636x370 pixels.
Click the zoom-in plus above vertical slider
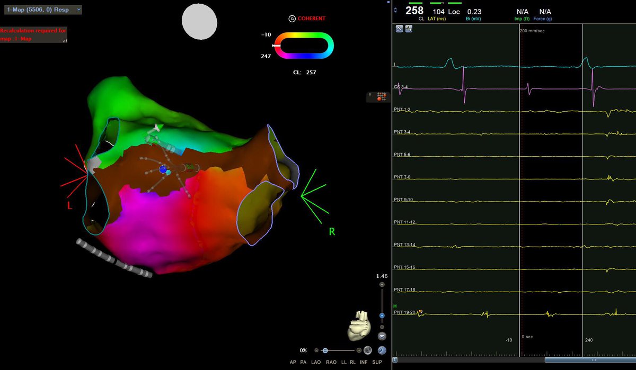point(382,285)
